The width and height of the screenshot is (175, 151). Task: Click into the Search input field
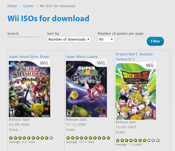pyautogui.click(x=23, y=41)
